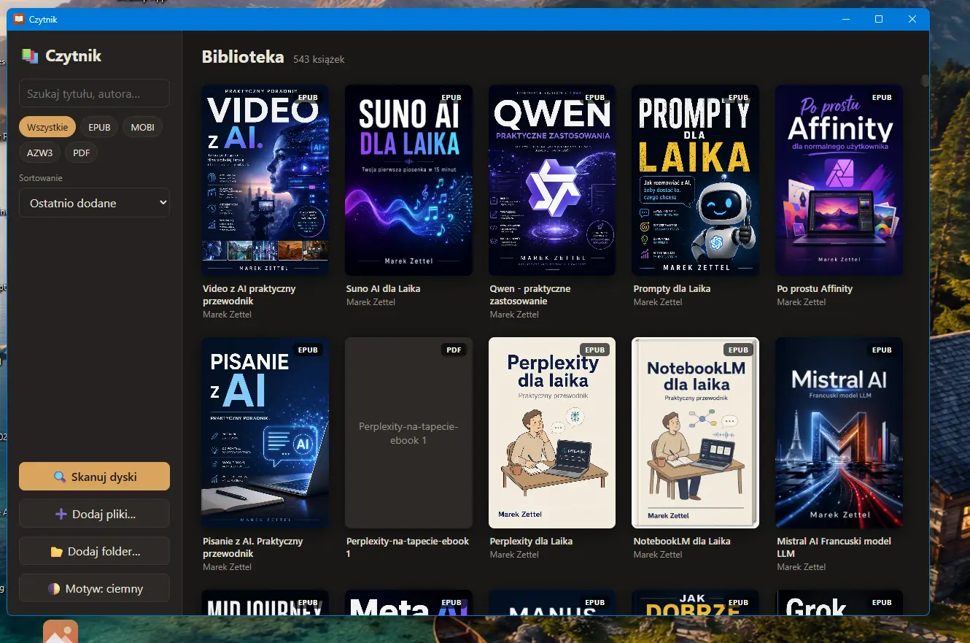Toggle the "Motyw: ciemny" theme button
This screenshot has width=970, height=643.
[94, 588]
